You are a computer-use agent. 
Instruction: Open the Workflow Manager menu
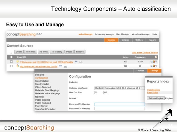point(141,34)
